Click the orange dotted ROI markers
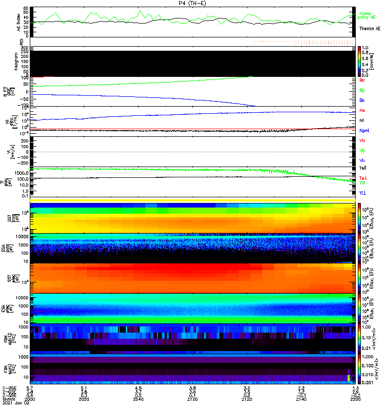385x410 pixels. pos(305,42)
